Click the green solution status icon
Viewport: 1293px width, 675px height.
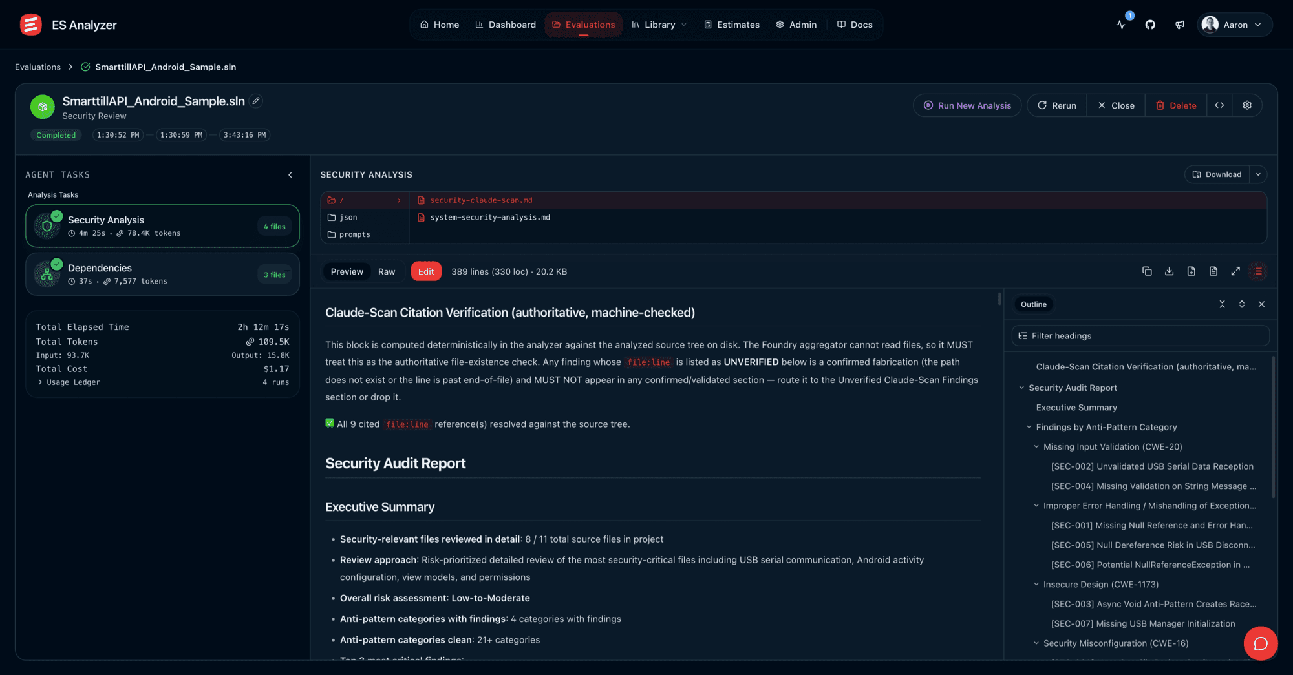pyautogui.click(x=43, y=107)
